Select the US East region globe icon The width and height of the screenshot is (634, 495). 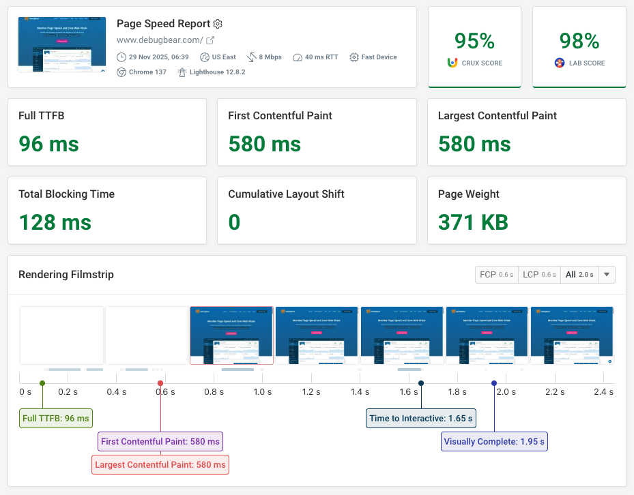click(x=205, y=57)
